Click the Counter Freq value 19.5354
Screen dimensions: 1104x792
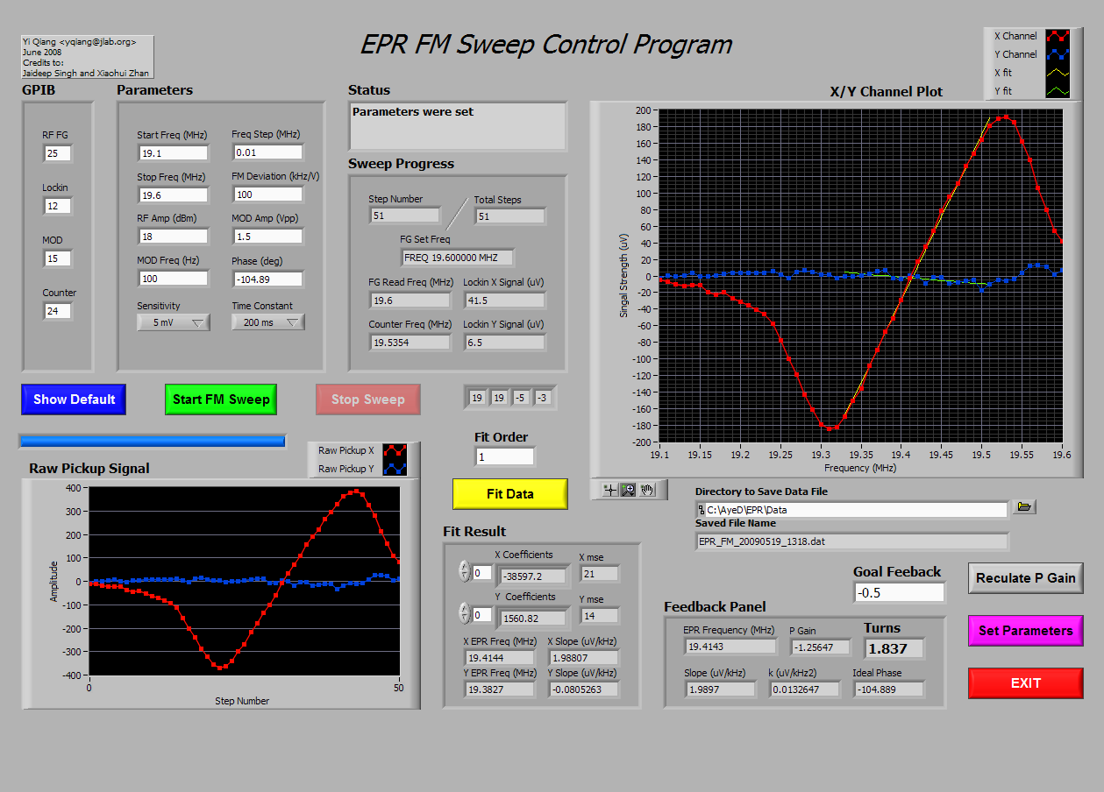point(410,343)
